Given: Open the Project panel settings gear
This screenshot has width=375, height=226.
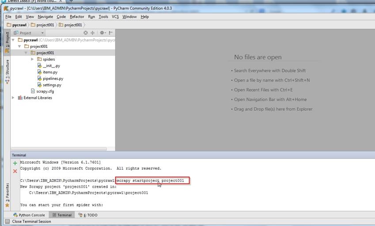Looking at the screenshot, I should click(102, 33).
